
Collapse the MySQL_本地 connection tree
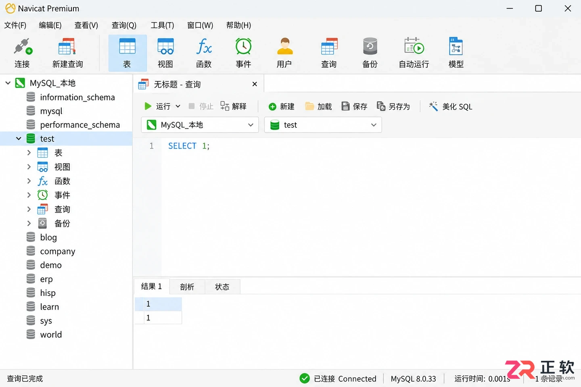(8, 83)
